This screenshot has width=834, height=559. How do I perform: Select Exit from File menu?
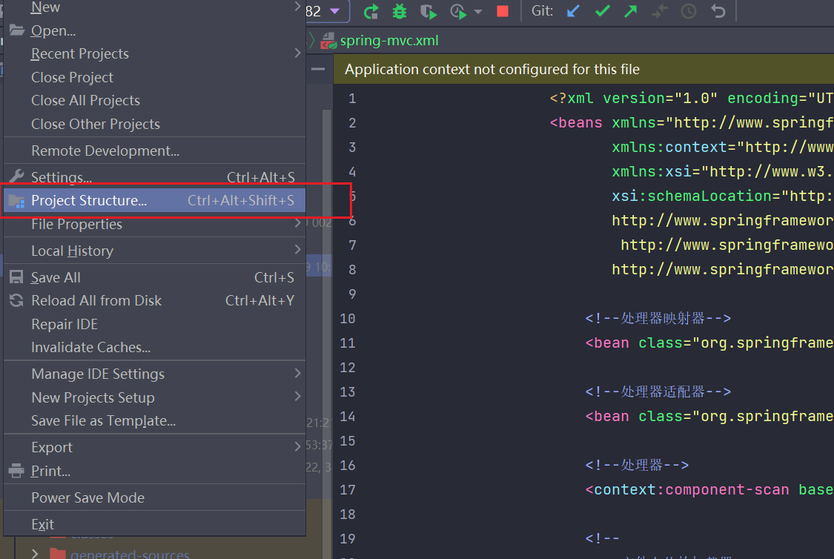[x=154, y=524]
